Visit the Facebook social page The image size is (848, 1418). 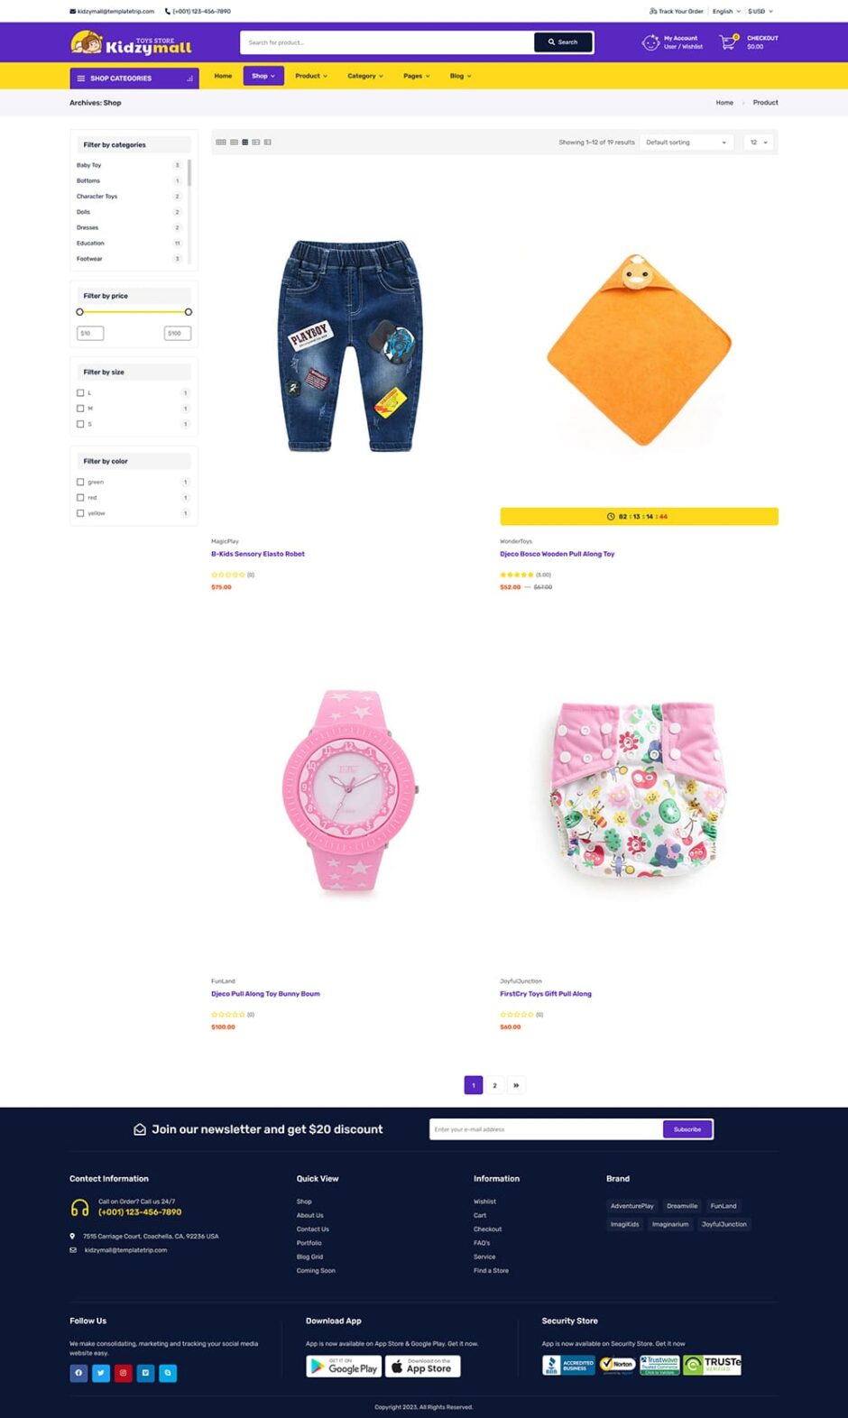coord(78,1373)
